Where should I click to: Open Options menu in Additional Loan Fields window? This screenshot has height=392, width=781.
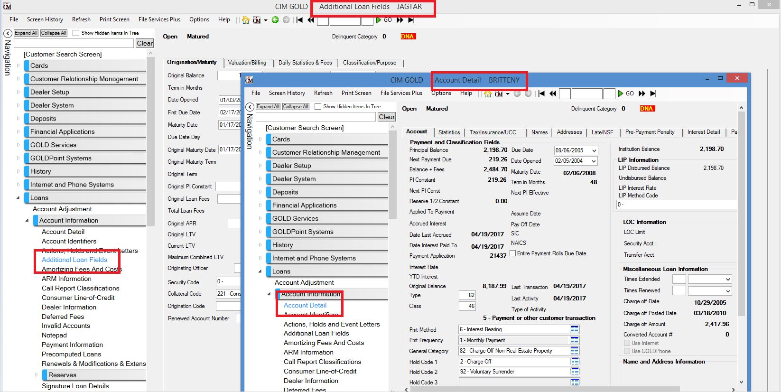point(199,19)
